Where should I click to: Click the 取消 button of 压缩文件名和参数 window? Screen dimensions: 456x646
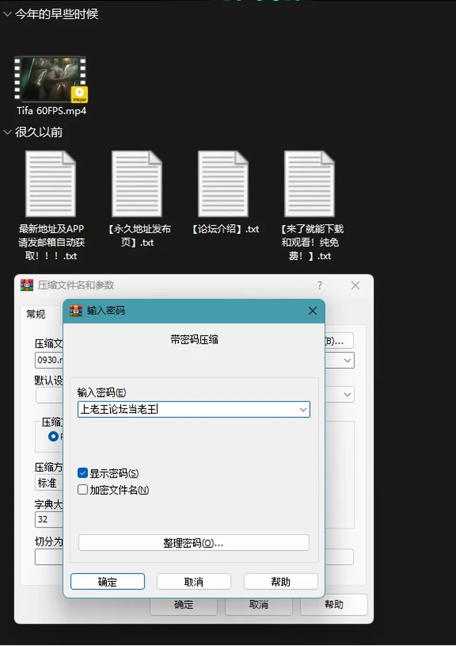pyautogui.click(x=259, y=605)
